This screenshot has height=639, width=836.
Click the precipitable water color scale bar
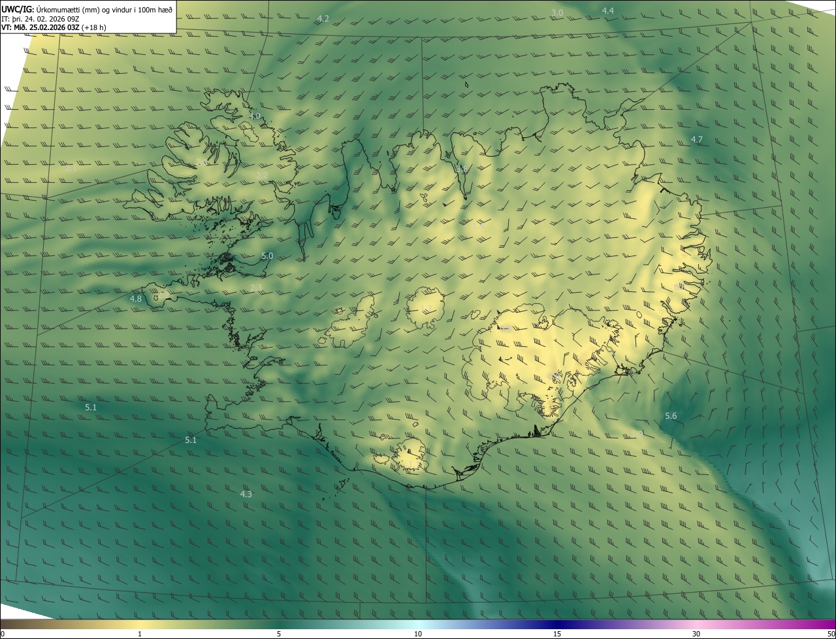(x=418, y=625)
